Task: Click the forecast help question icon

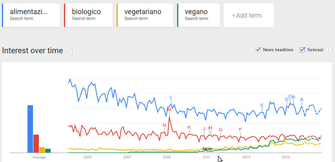Action: [328, 50]
